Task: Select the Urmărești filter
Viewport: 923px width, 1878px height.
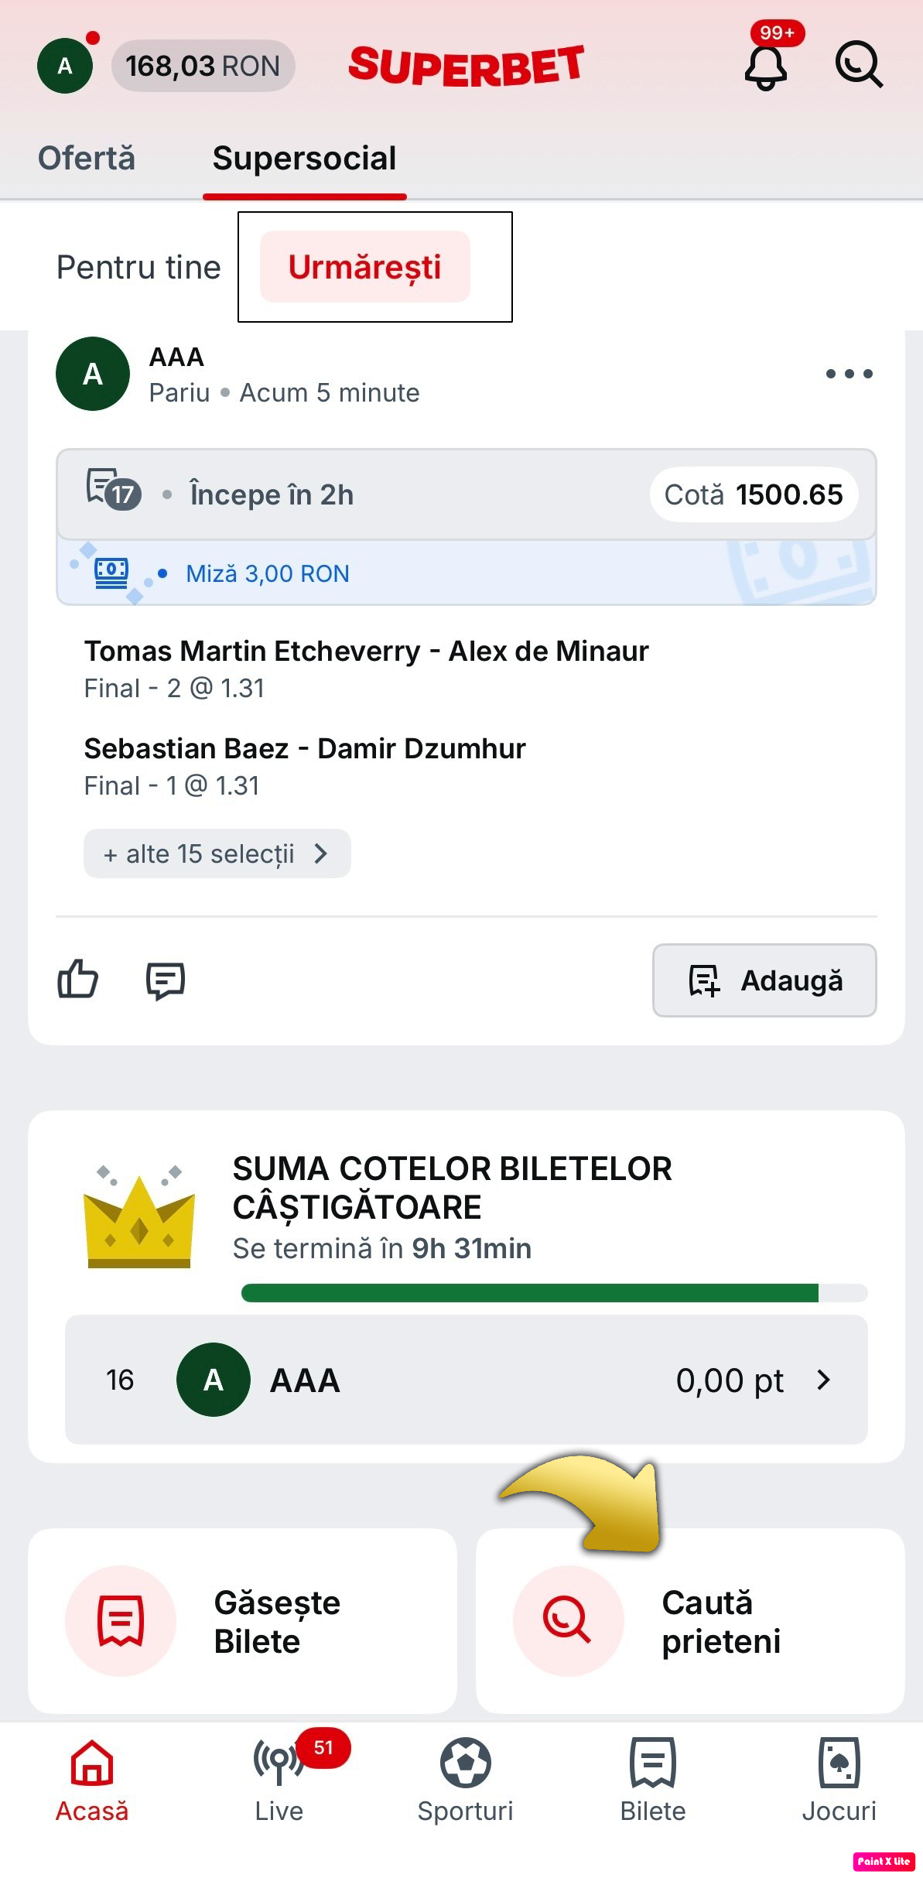Action: (364, 266)
